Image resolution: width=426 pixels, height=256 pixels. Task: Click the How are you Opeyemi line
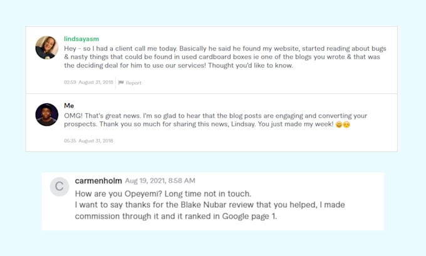coord(163,193)
